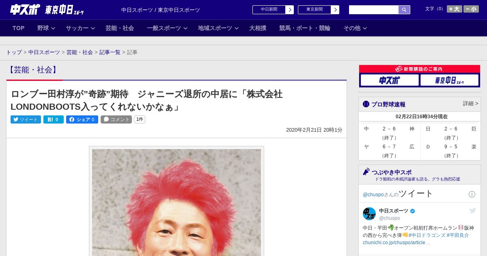
Task: Decrease text size with －小 button
Action: tap(471, 9)
